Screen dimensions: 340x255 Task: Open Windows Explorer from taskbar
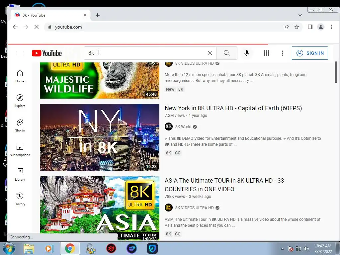click(x=29, y=248)
